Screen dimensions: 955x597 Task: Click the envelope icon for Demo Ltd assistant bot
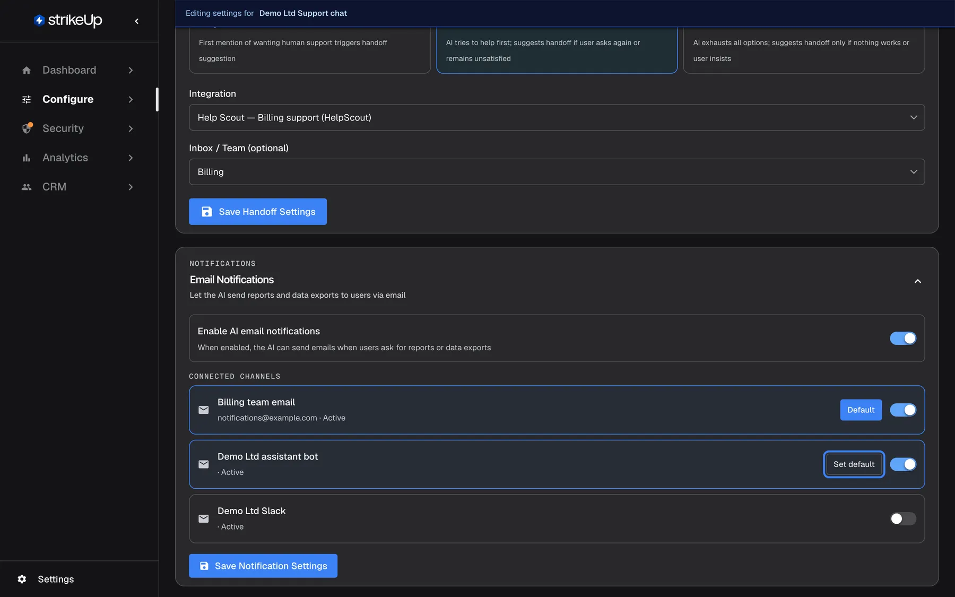tap(204, 464)
